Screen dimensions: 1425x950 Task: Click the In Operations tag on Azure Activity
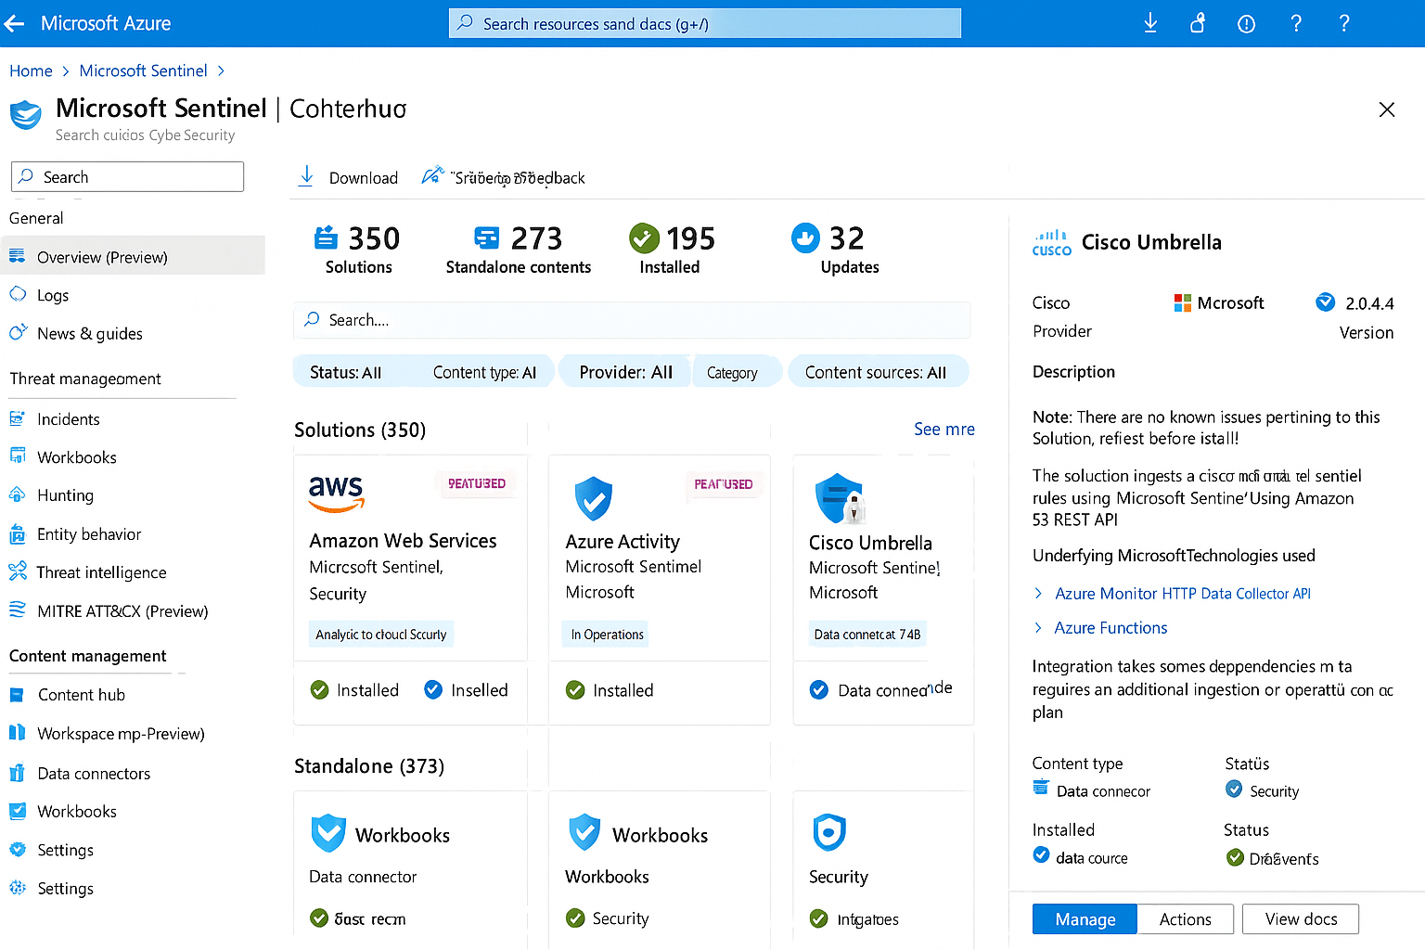click(x=607, y=635)
